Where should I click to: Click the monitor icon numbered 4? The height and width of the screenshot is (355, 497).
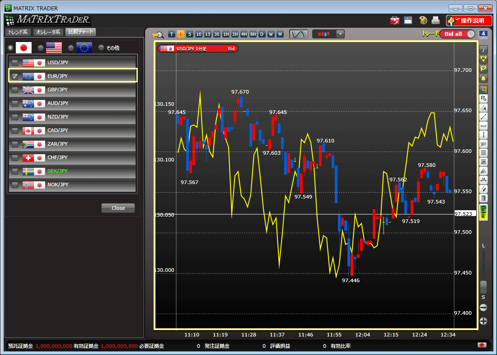483,34
